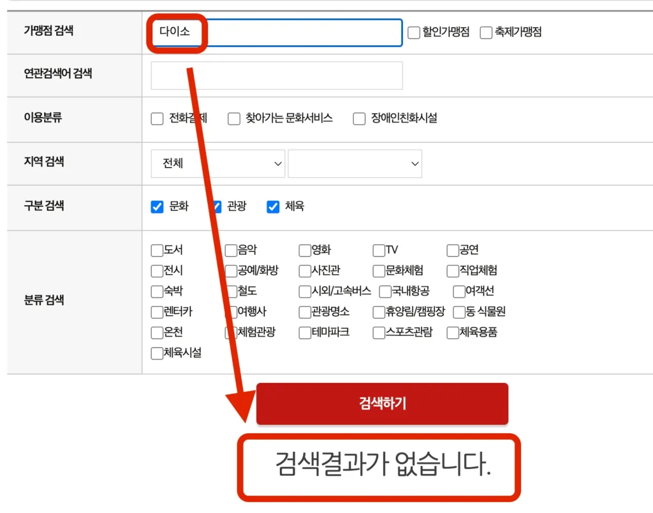Image resolution: width=653 pixels, height=513 pixels.
Task: Select the 도서 category checkbox
Action: [157, 250]
